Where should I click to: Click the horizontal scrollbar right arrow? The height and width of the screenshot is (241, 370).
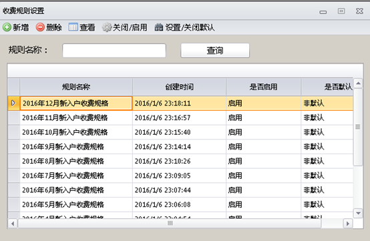[347, 224]
